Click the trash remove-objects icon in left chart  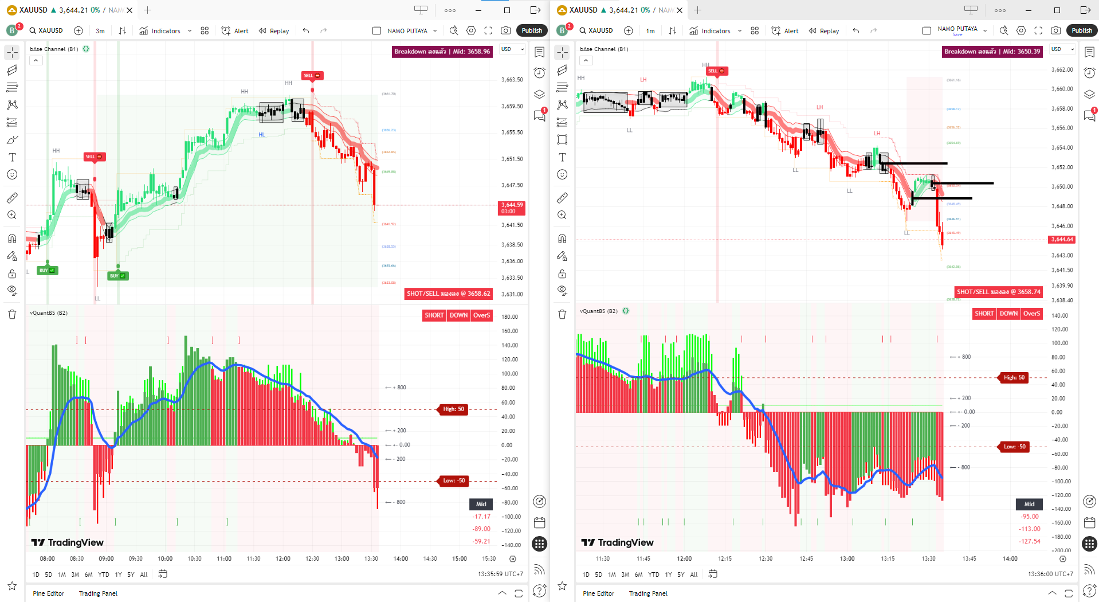[x=12, y=314]
